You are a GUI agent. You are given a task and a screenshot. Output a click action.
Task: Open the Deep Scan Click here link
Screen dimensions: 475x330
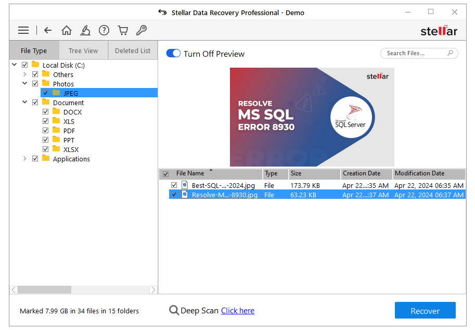point(237,311)
